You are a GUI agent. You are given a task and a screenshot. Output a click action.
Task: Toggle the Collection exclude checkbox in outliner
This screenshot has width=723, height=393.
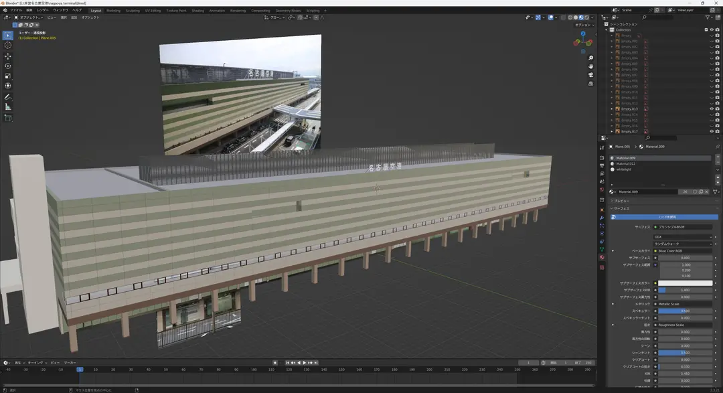(706, 30)
